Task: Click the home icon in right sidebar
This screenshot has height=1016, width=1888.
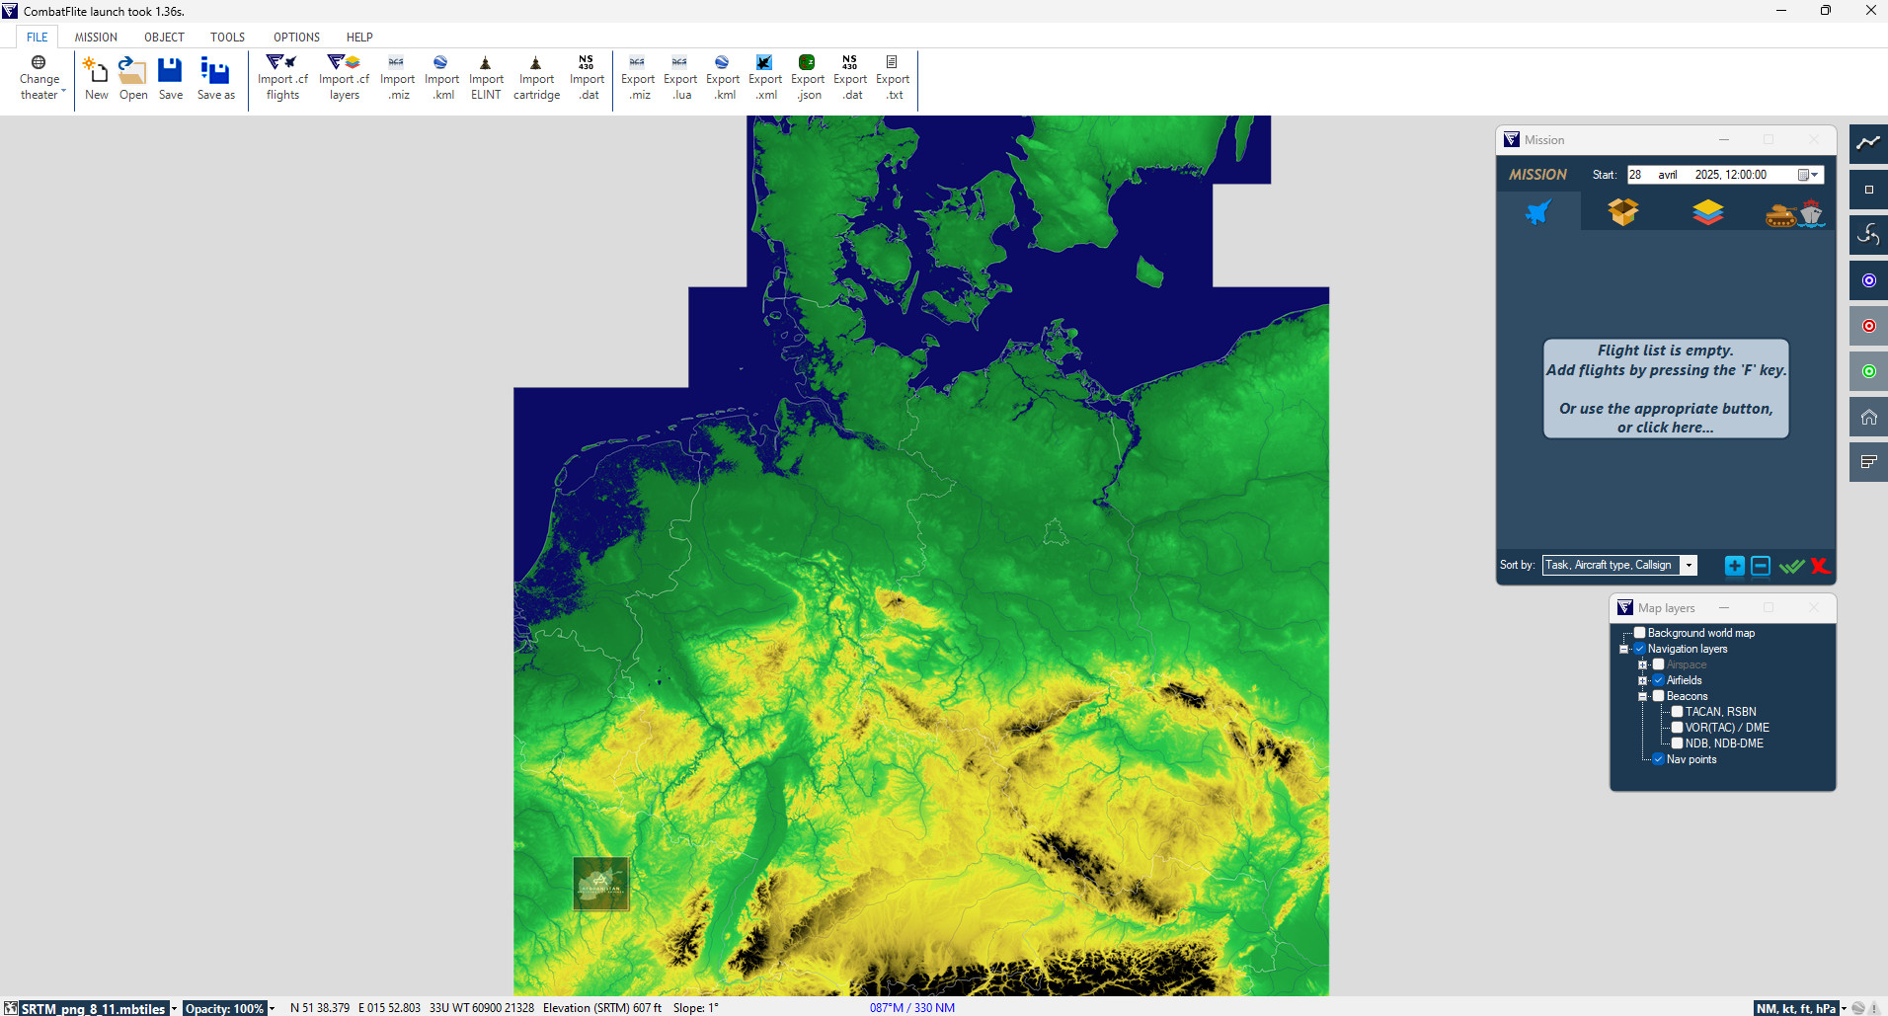Action: [1868, 417]
